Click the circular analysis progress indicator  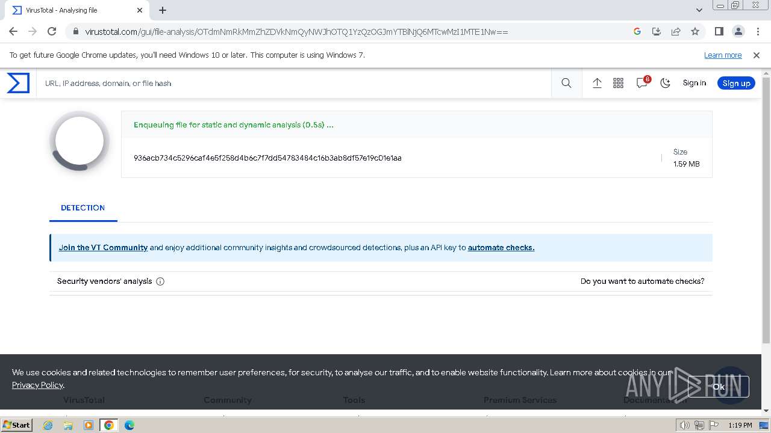[x=80, y=141]
